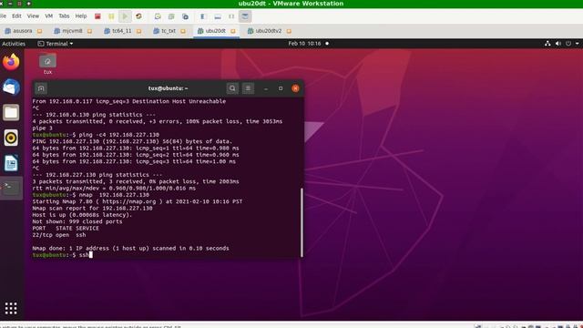Image resolution: width=583 pixels, height=328 pixels.
Task: Open the VM menu
Action: point(48,16)
